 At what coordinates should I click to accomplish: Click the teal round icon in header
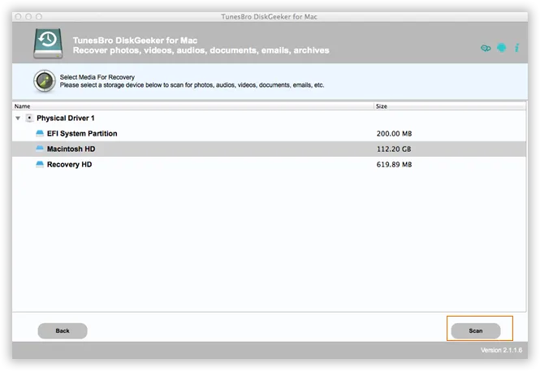[501, 49]
